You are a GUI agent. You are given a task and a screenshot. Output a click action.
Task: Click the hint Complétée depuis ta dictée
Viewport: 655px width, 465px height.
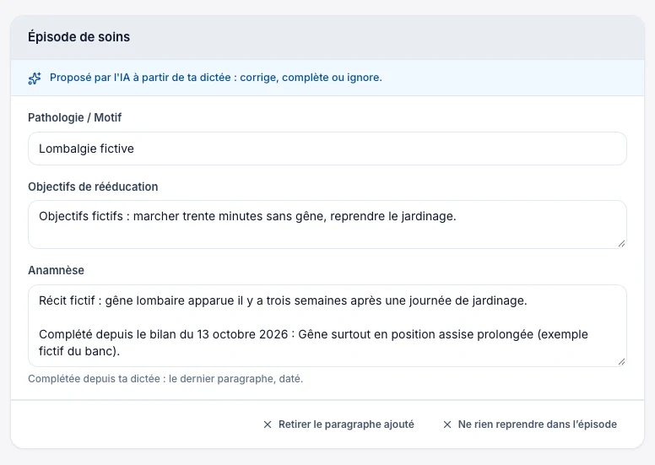[x=165, y=379]
